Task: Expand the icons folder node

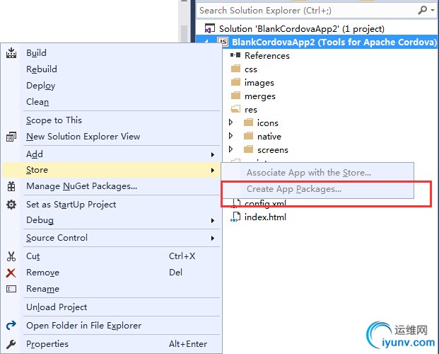Action: (230, 122)
